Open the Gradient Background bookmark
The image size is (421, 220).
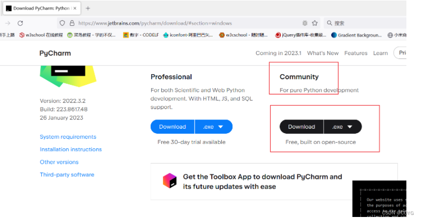point(356,35)
